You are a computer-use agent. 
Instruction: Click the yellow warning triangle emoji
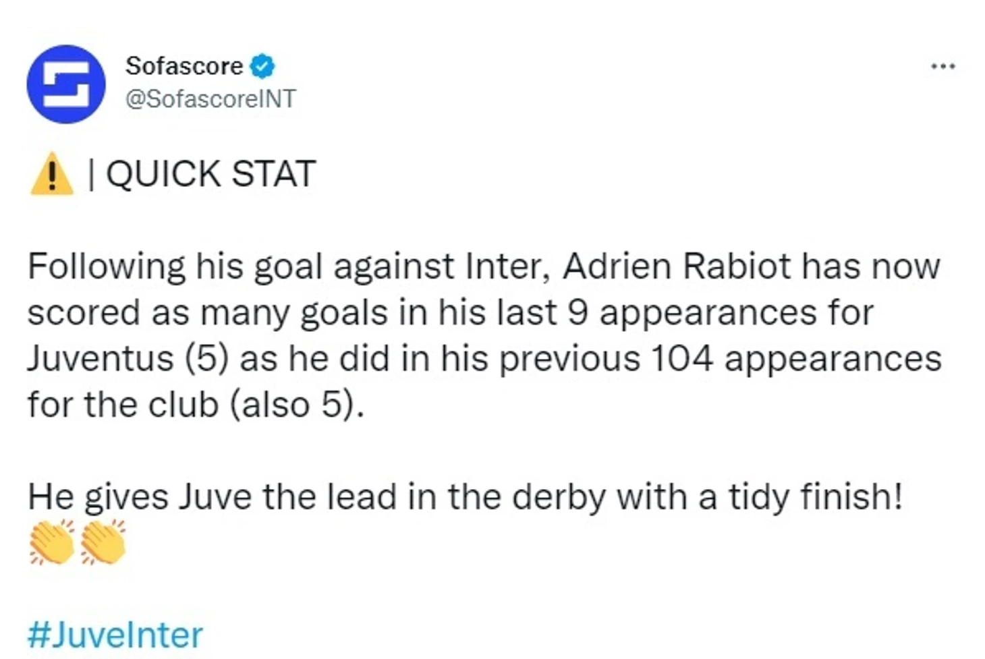(52, 174)
